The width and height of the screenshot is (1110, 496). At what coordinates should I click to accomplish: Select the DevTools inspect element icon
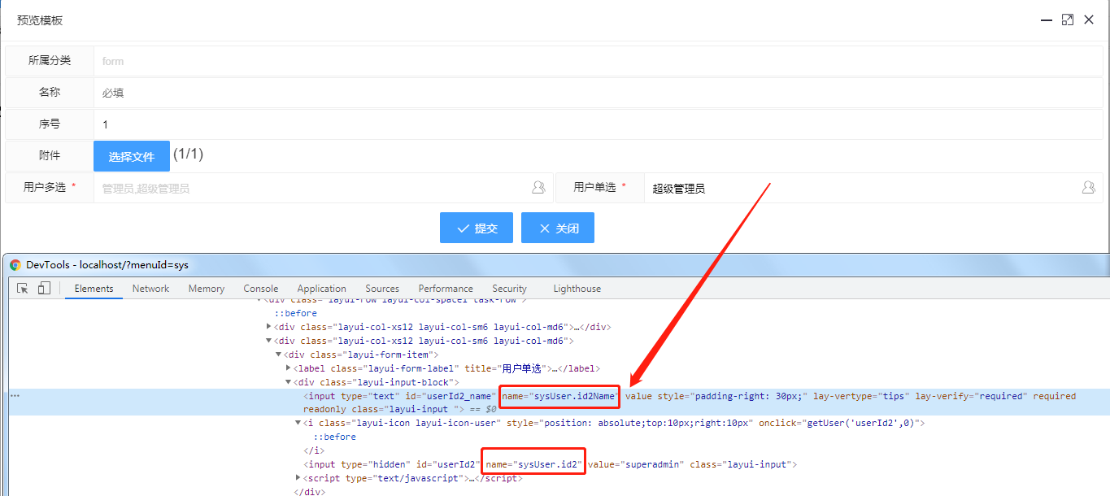point(23,288)
